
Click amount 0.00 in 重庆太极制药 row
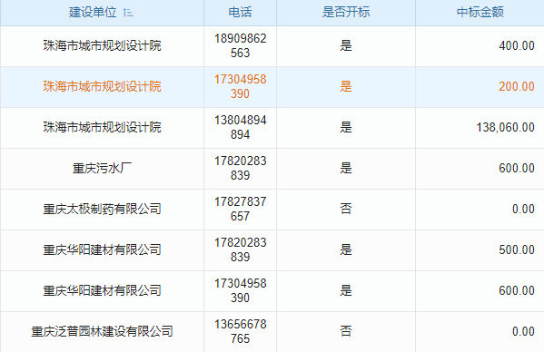pos(523,210)
